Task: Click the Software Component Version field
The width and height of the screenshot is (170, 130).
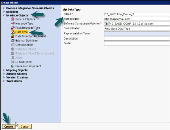Action: click(x=137, y=24)
